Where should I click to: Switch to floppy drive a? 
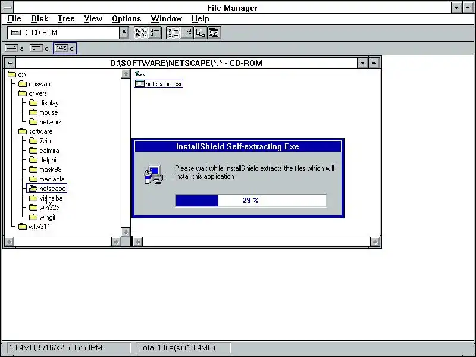[x=14, y=48]
